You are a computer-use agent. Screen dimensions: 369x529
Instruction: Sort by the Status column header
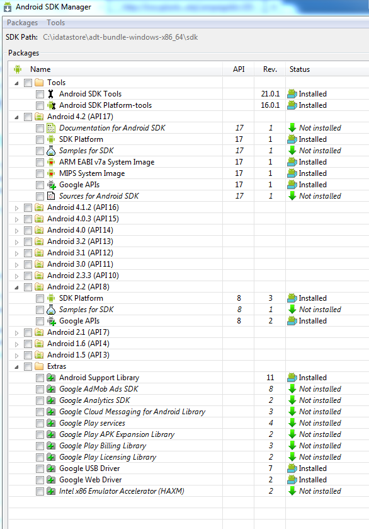pos(327,69)
